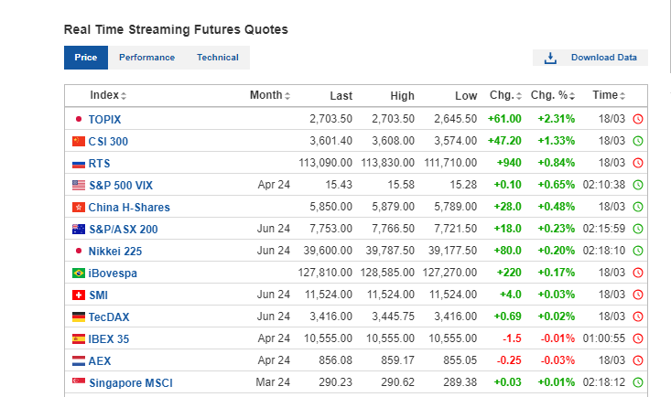Click the China flag beside CSI 300
Viewport: 671px width, 397px height.
(79, 141)
